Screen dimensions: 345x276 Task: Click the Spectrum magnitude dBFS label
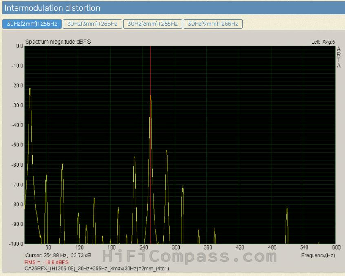pyautogui.click(x=58, y=42)
